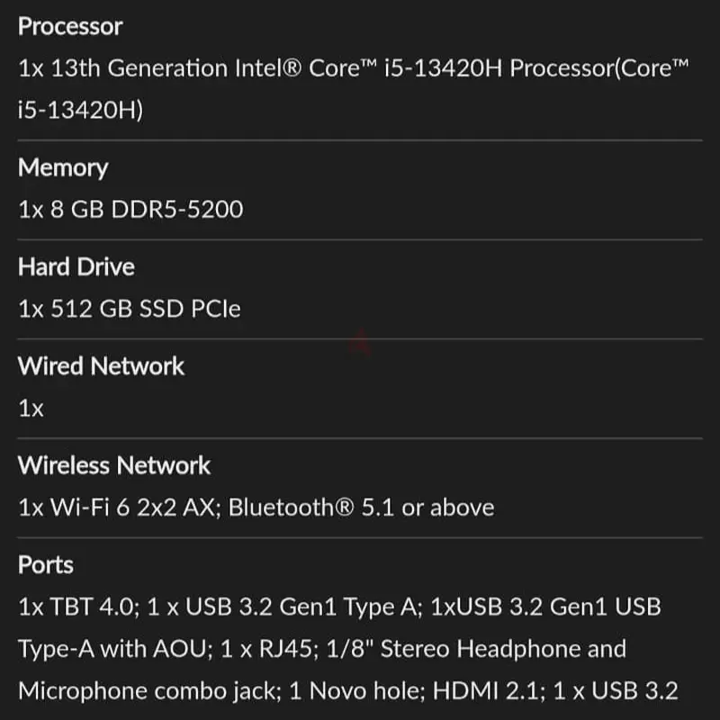Click the 1x value under Wired Network

coord(31,409)
